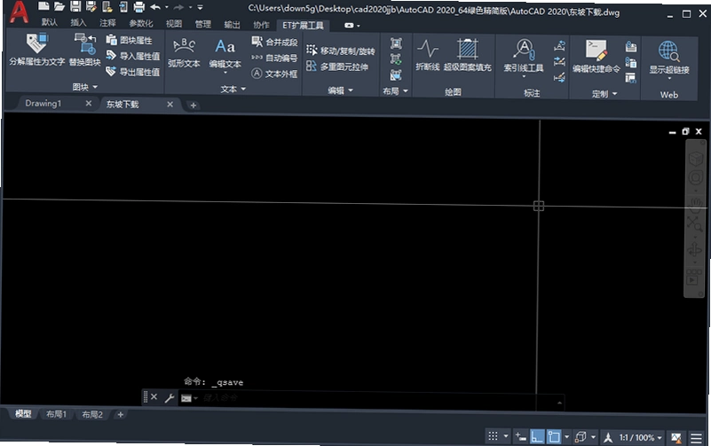Viewport: 711px width, 446px height.
Task: Switch to the 模型 model tab
Action: click(23, 413)
